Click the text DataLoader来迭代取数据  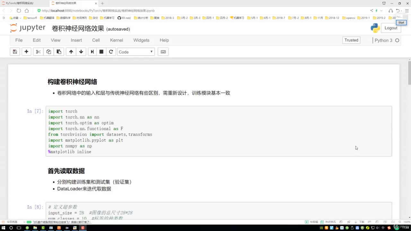pos(84,189)
